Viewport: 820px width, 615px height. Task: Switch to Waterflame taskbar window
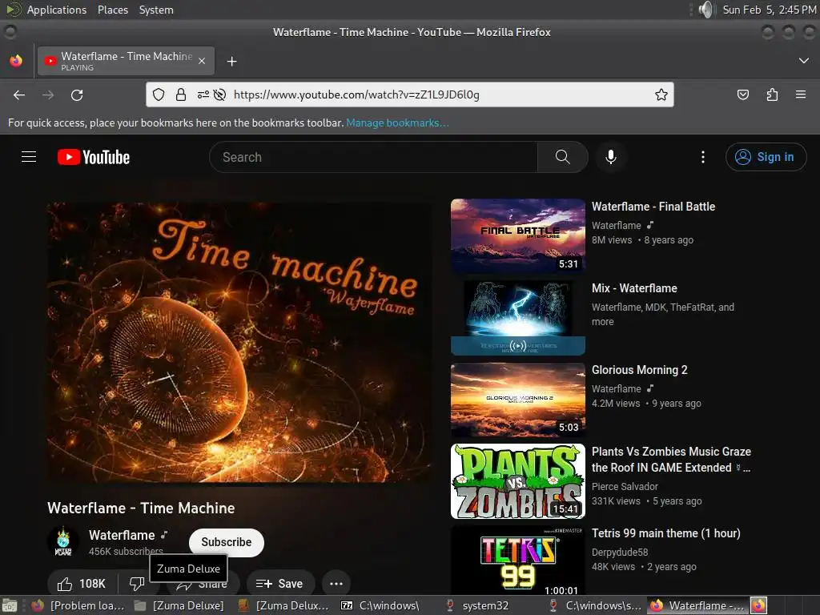tap(697, 605)
